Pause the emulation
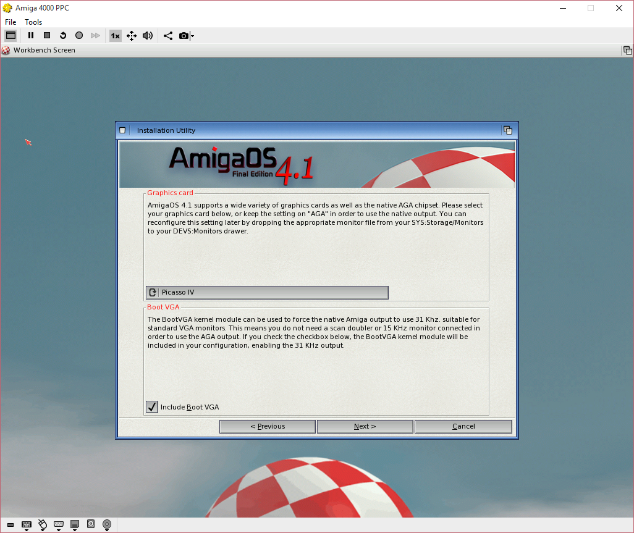 pos(31,36)
